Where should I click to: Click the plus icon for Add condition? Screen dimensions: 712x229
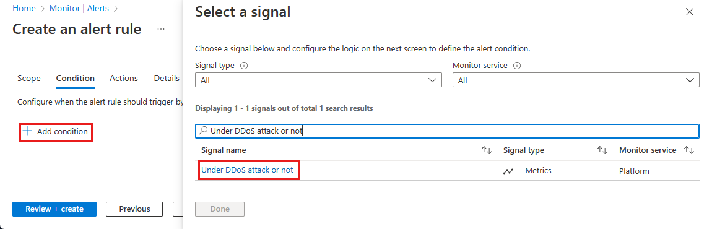coord(28,131)
